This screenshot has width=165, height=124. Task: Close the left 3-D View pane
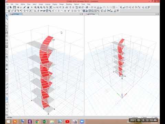point(82,14)
